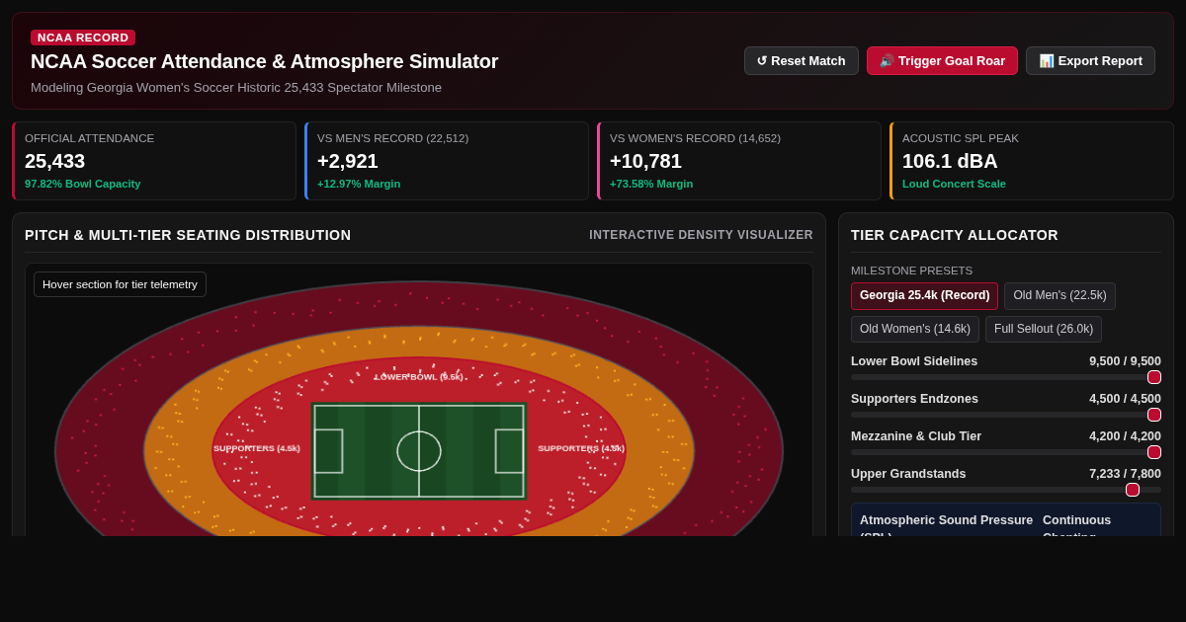Select the left SUPPORTERS (4.5k) endzone section
This screenshot has height=622, width=1186.
pos(257,448)
